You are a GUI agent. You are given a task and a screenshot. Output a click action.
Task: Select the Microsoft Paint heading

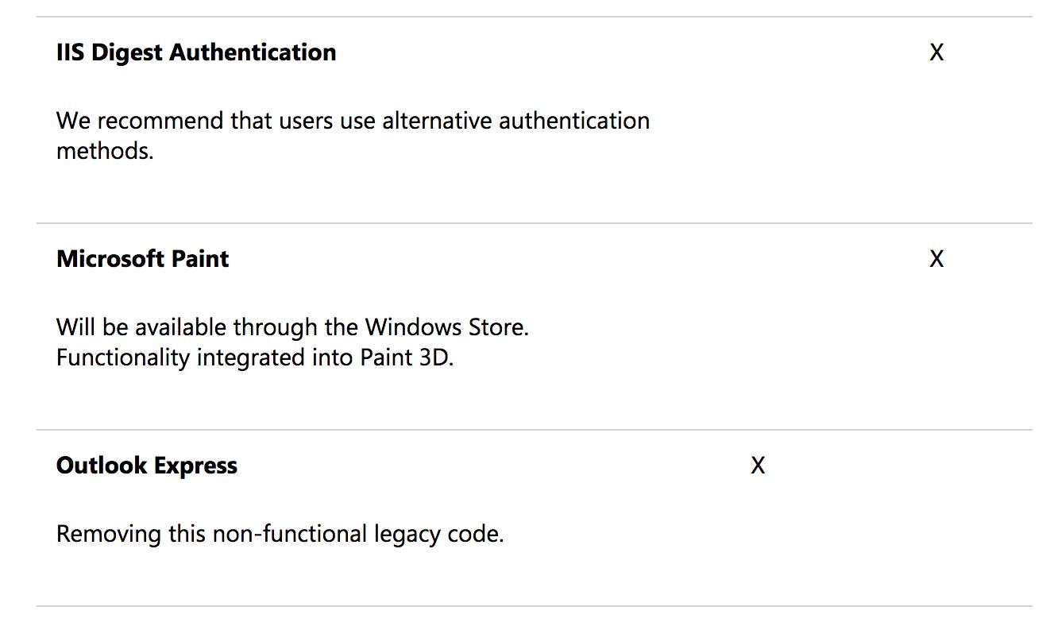coord(143,259)
